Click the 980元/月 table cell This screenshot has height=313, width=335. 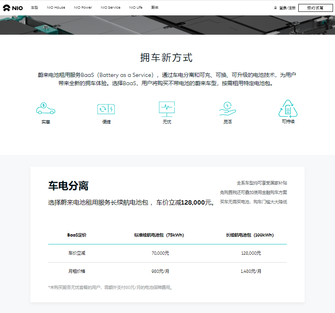(160, 271)
